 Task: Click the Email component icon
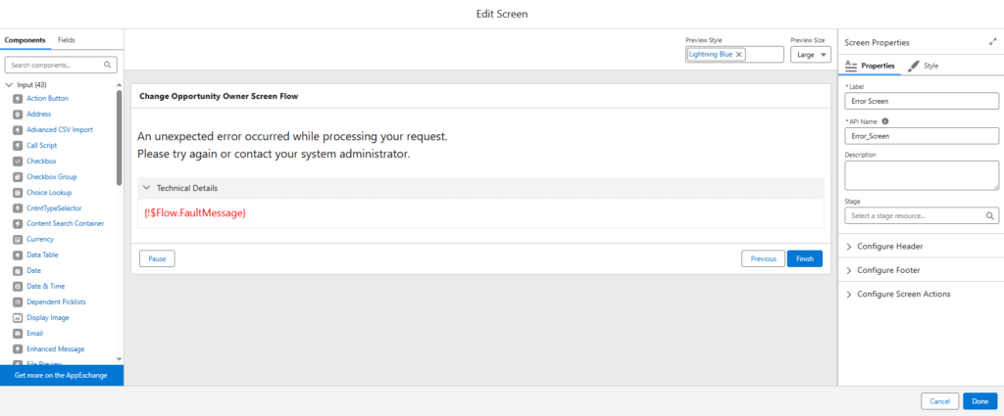[18, 334]
